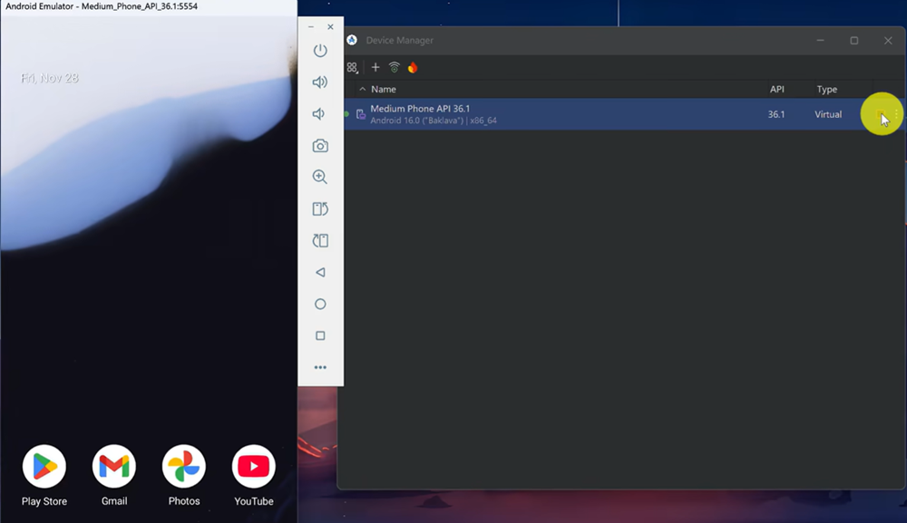Screen dimensions: 907x523
Task: Raise volume with the Volume Up icon
Action: click(x=320, y=82)
